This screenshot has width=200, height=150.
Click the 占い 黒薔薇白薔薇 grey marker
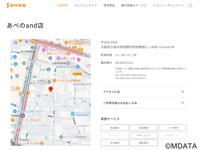coord(49,82)
